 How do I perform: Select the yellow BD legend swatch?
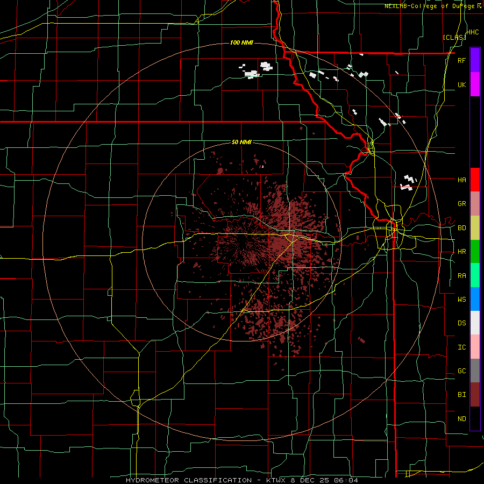(x=475, y=228)
